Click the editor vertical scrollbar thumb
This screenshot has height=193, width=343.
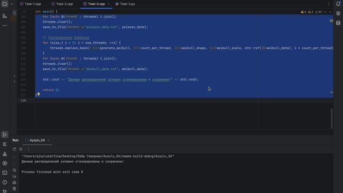point(332,118)
